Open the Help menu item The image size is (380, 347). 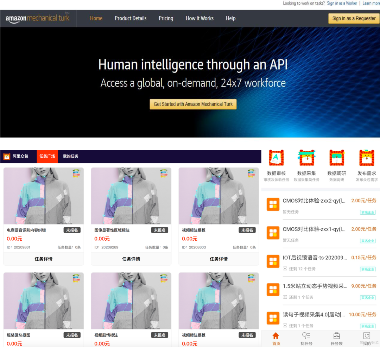(x=231, y=18)
